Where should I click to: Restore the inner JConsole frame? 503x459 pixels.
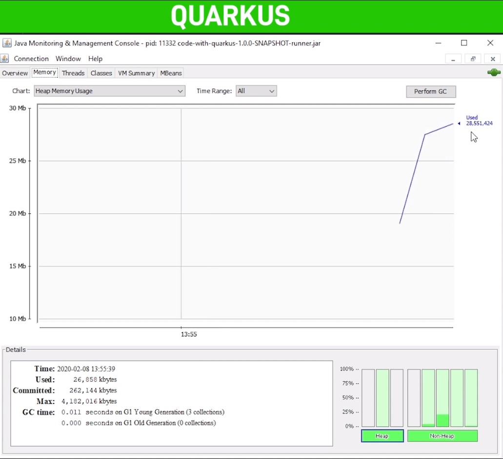click(x=473, y=59)
